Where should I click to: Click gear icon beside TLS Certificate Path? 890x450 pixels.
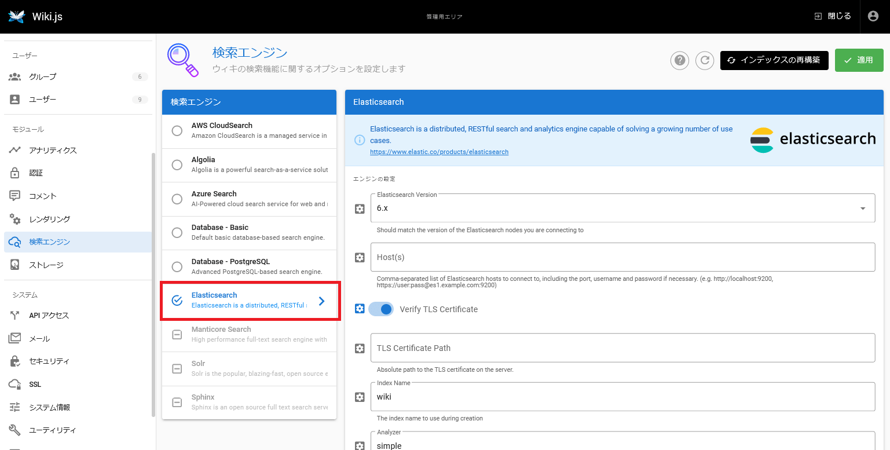tap(360, 348)
